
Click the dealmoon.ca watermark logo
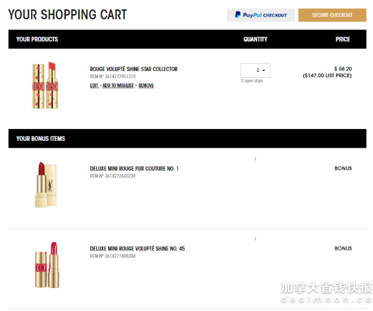(x=325, y=292)
